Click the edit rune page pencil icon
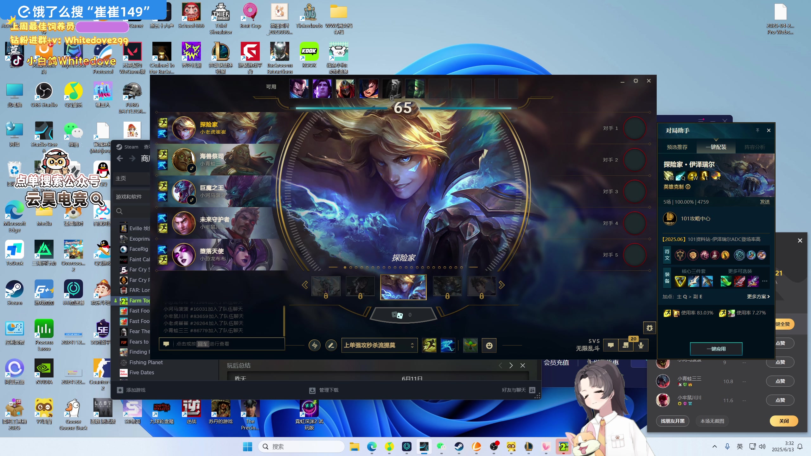 [x=331, y=345]
